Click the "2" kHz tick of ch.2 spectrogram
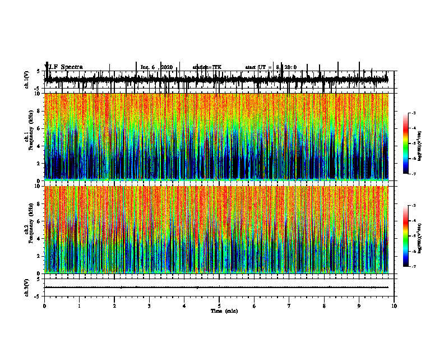This screenshot has height=343, width=444. (x=39, y=256)
